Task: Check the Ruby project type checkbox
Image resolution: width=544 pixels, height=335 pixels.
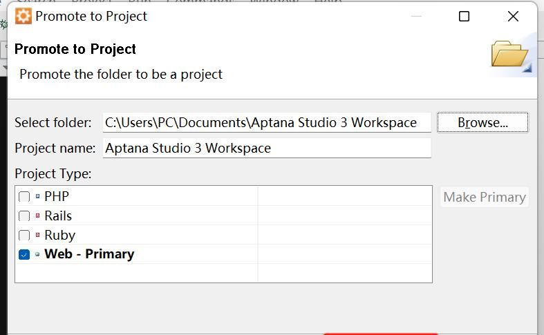Action: (x=24, y=236)
